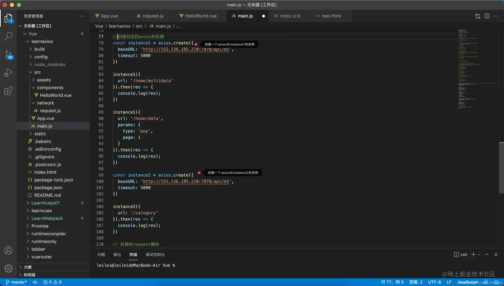Image resolution: width=504 pixels, height=286 pixels.
Task: Open index.html in the file tree
Action: click(x=45, y=172)
